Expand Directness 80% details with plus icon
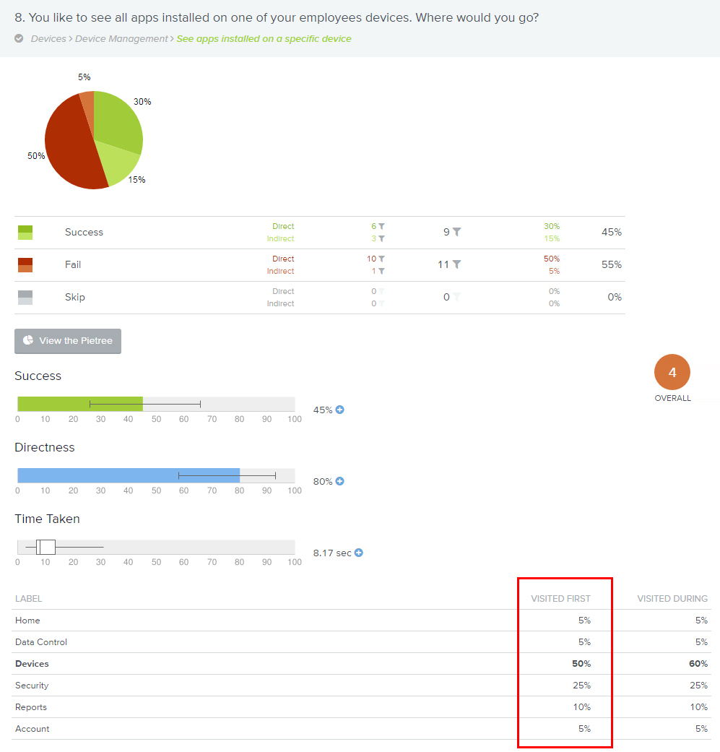This screenshot has height=752, width=720. point(340,481)
